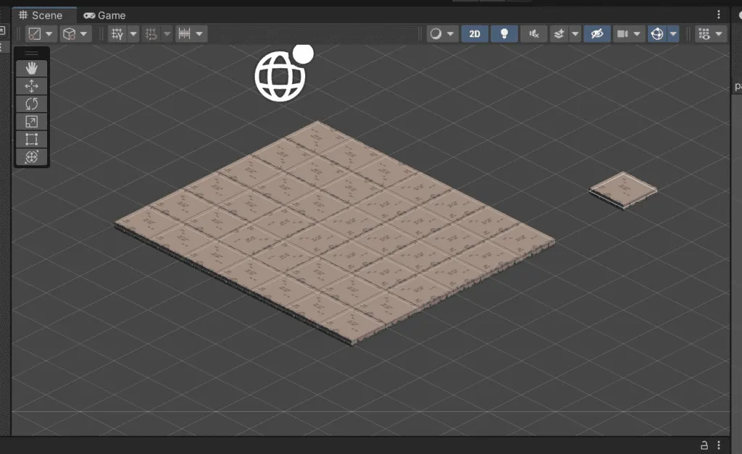Click the effects layers icon
This screenshot has width=742, height=454.
559,34
